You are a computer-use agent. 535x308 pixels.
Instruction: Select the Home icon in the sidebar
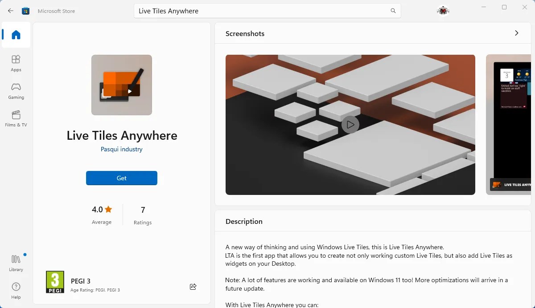[16, 35]
